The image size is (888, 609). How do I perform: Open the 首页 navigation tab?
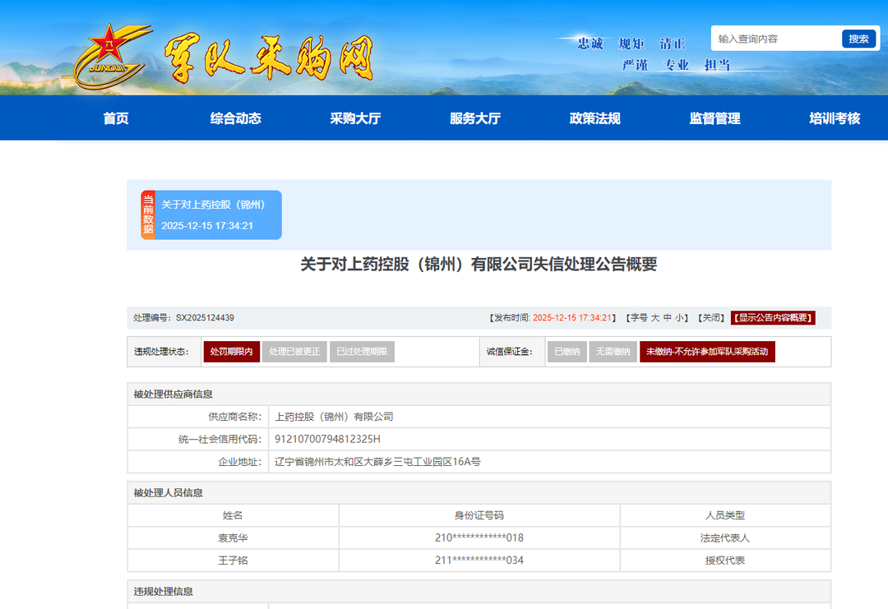point(116,118)
